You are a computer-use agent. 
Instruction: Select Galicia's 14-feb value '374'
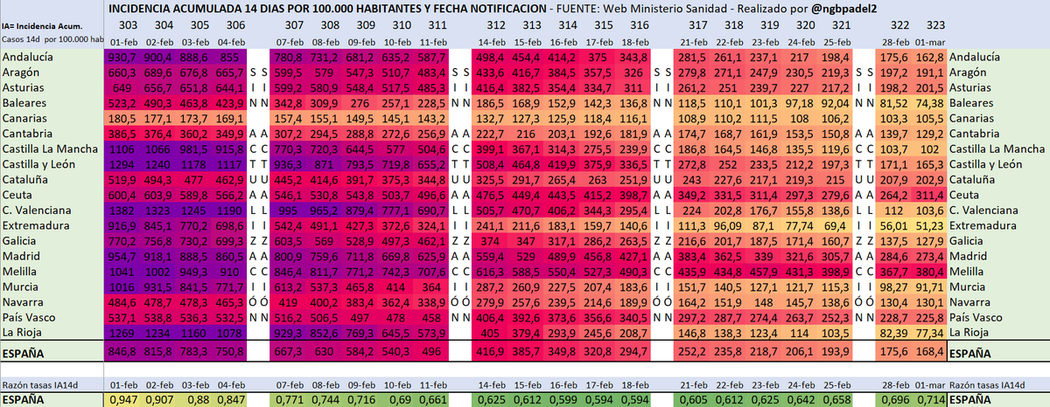pos(493,240)
